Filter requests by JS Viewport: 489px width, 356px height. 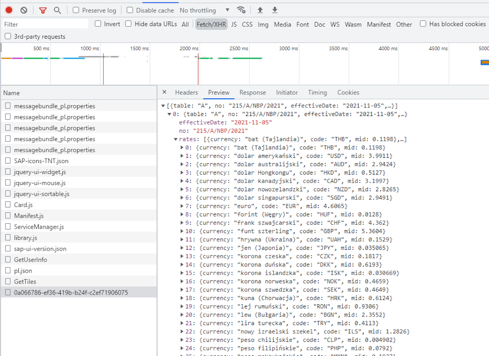[x=234, y=24]
